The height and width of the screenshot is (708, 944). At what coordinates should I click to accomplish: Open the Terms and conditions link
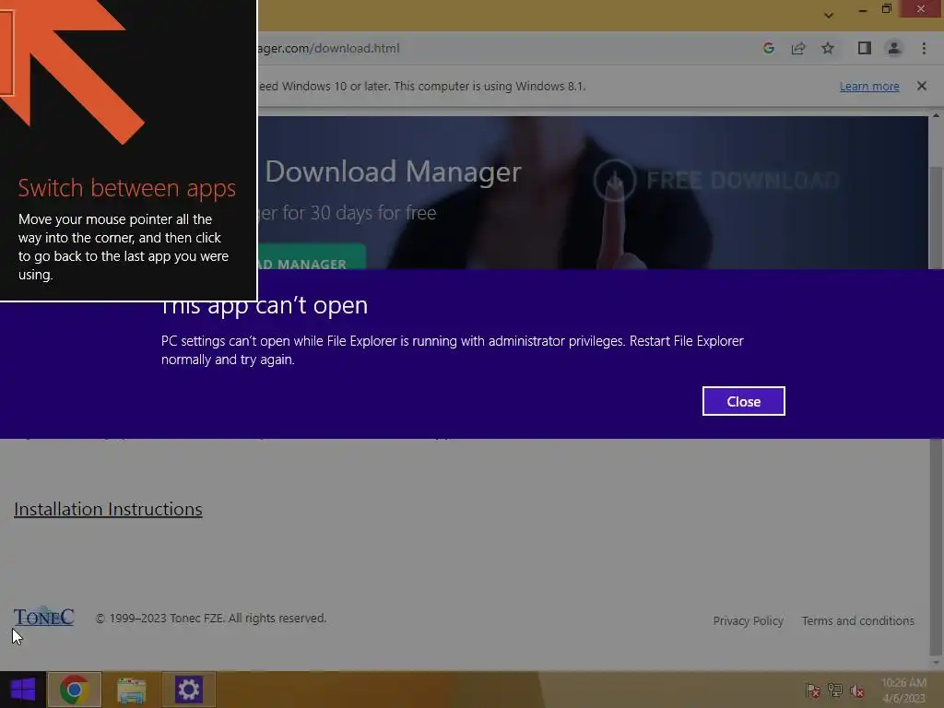point(858,620)
